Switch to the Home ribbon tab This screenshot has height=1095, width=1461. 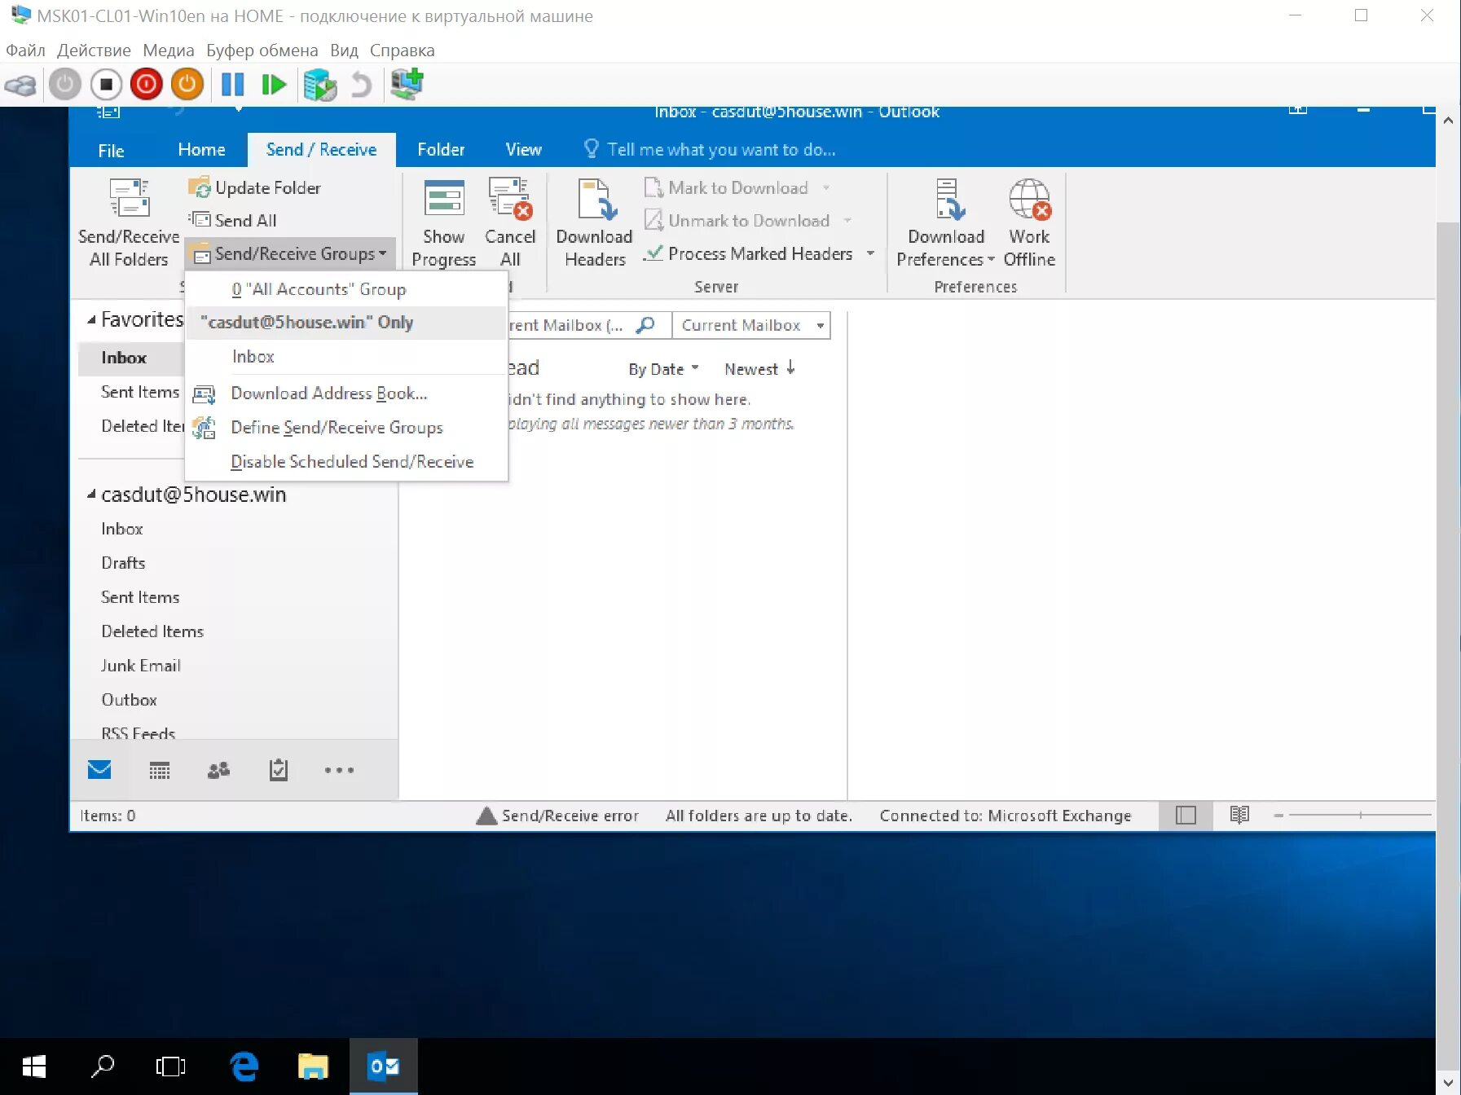click(x=200, y=149)
